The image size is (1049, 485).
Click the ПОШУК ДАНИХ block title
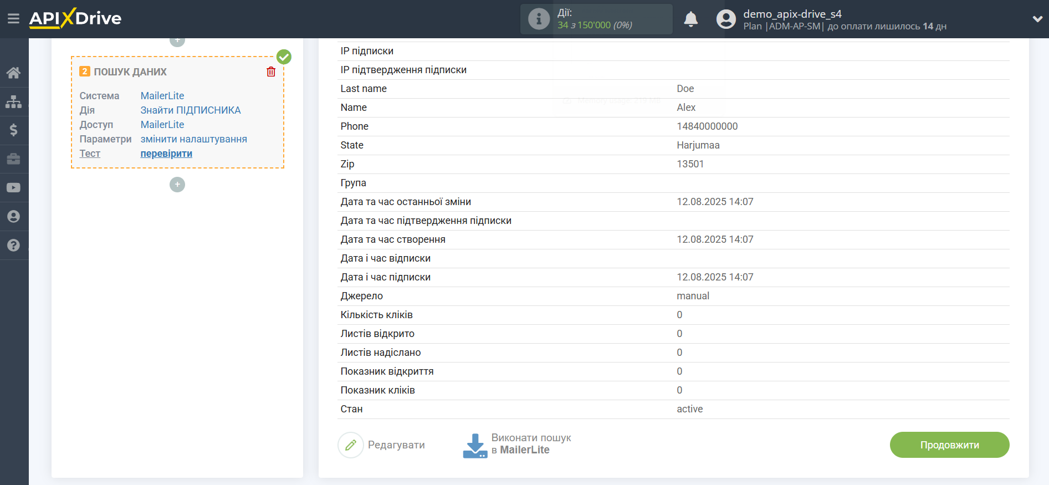pos(130,72)
